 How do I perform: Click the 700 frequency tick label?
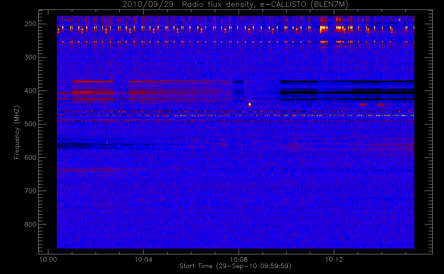tap(30, 191)
